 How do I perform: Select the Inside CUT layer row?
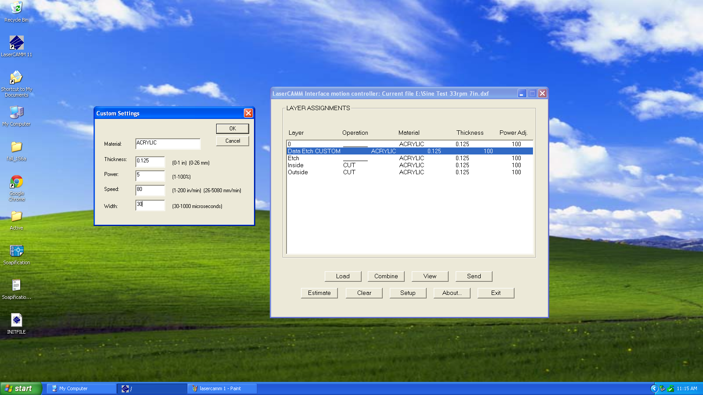pyautogui.click(x=410, y=165)
